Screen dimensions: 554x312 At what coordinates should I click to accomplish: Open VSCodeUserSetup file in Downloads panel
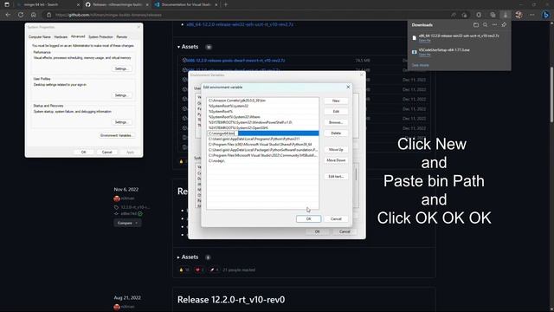click(444, 50)
